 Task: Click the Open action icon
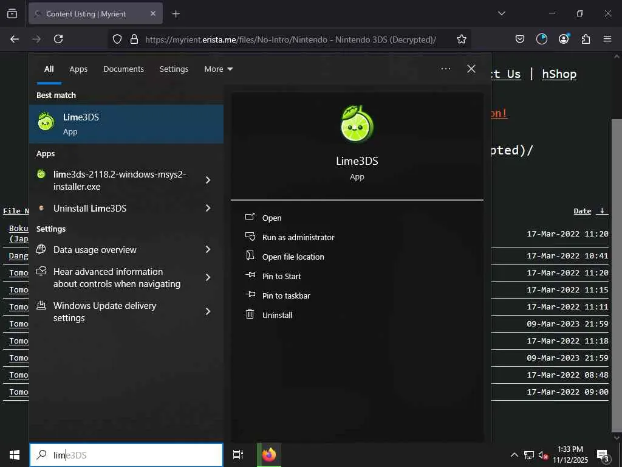point(250,217)
